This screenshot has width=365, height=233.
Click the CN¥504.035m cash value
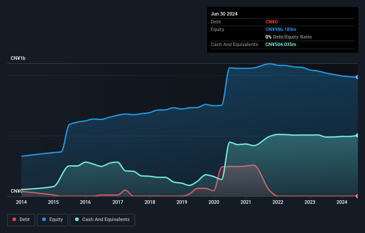[x=281, y=44]
